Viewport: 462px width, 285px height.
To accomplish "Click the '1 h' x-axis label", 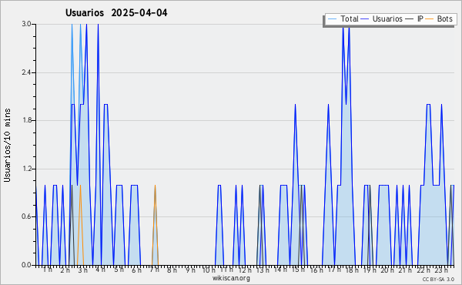I will [48, 270].
